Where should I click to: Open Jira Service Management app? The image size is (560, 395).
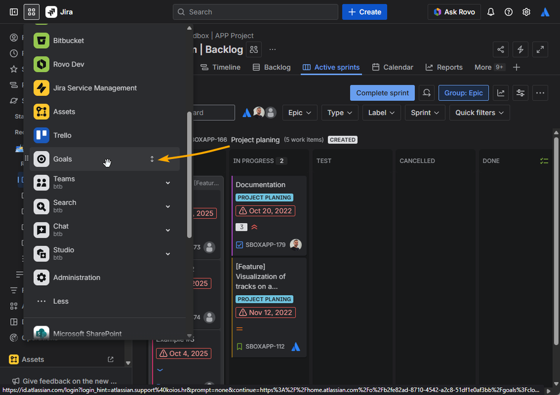click(x=104, y=88)
